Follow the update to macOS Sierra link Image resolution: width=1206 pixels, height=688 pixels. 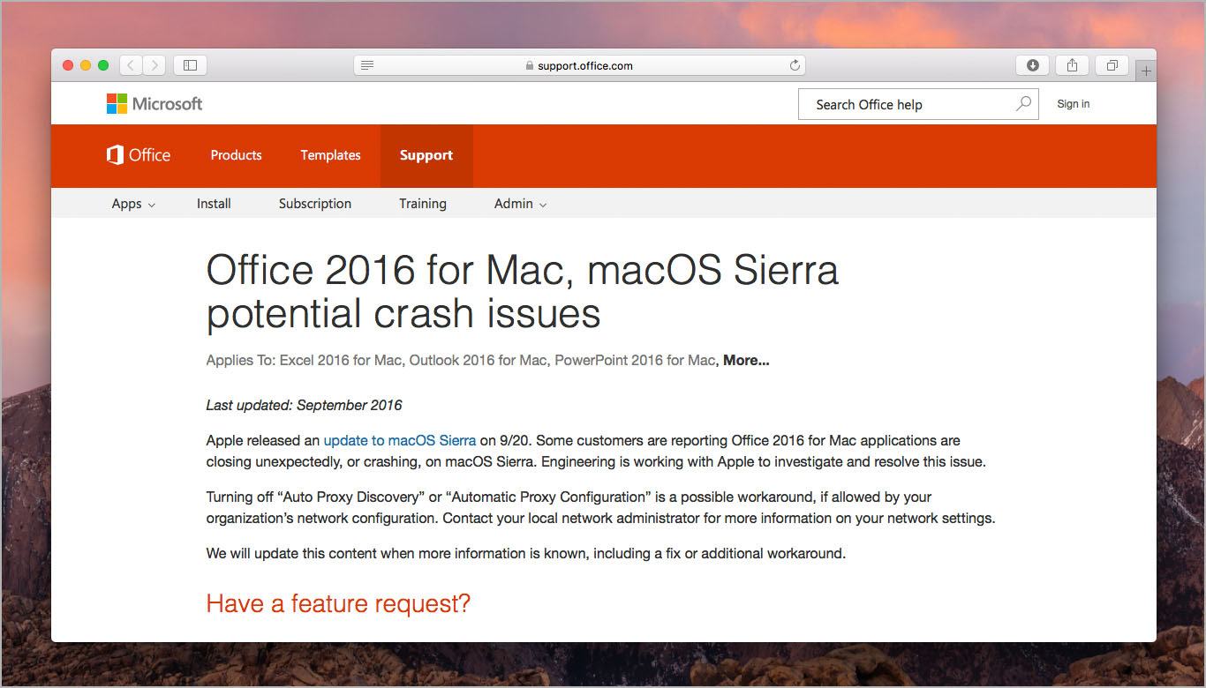(x=399, y=440)
